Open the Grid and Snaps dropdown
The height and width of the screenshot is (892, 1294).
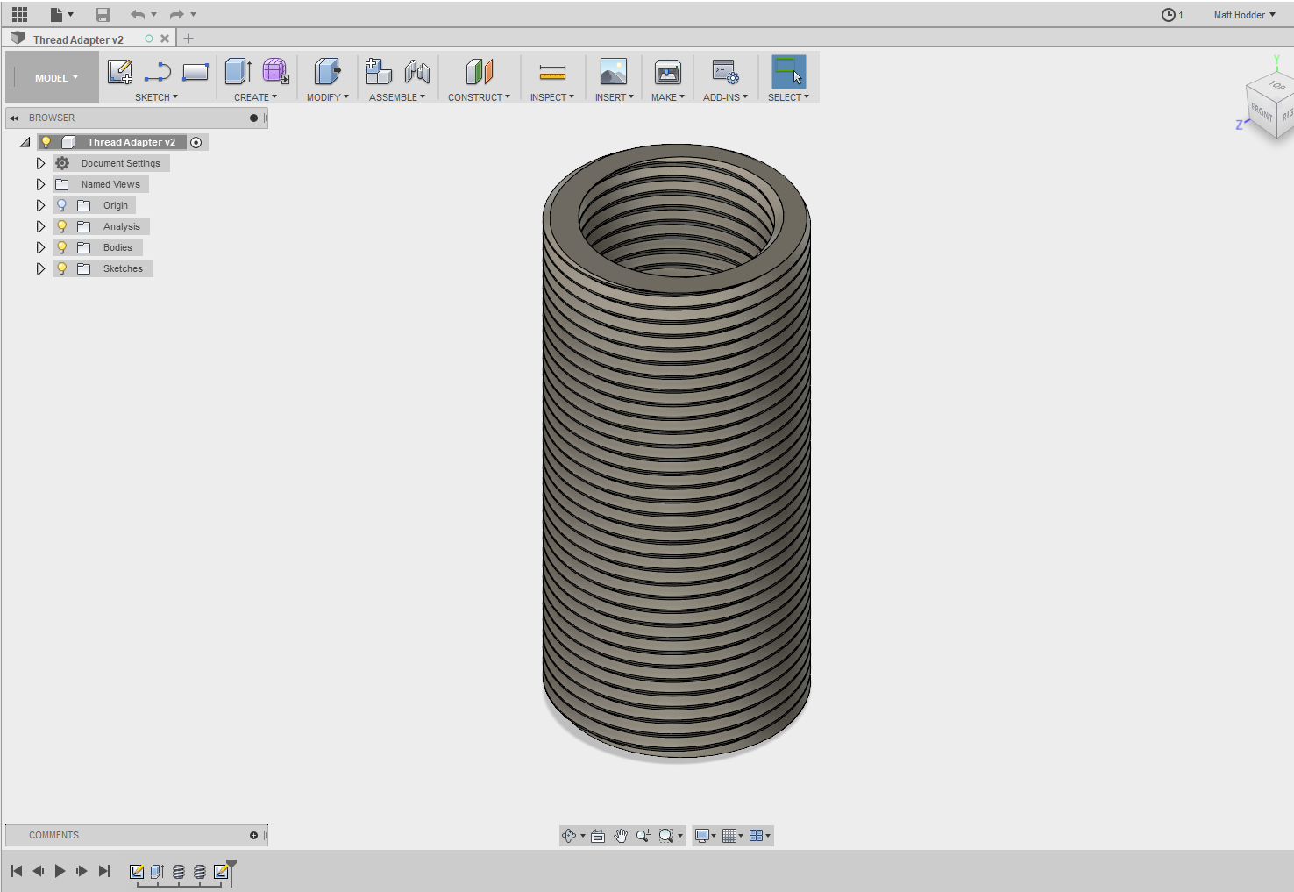point(732,836)
